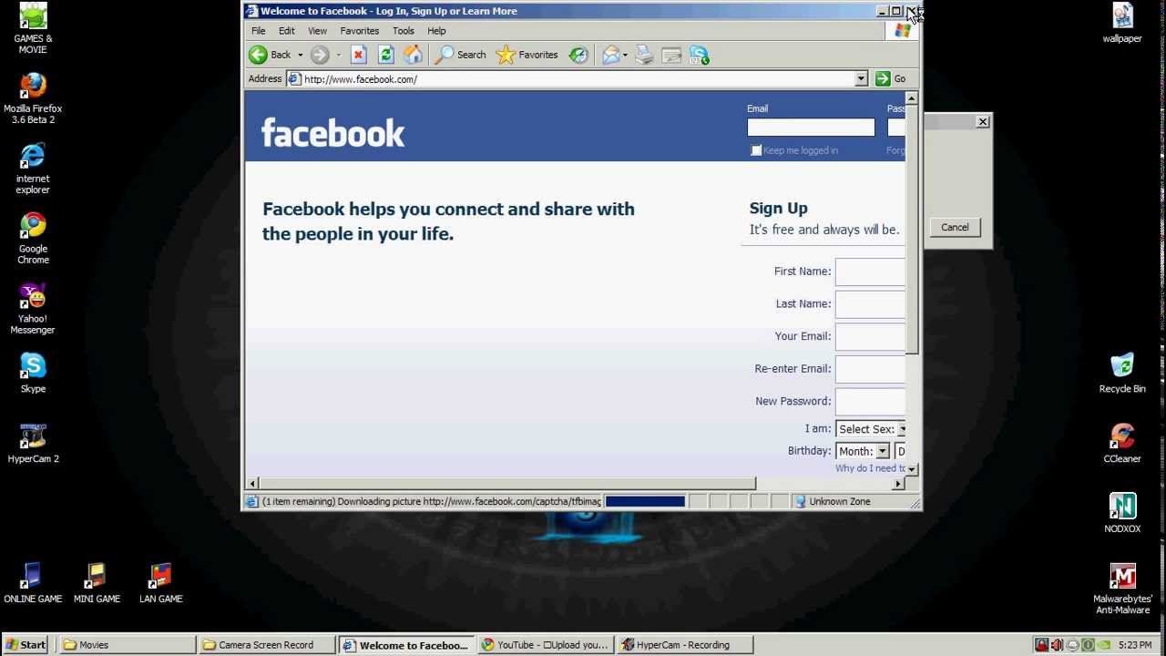
Task: Switch to Camera Screen Record taskbar item
Action: [x=267, y=644]
